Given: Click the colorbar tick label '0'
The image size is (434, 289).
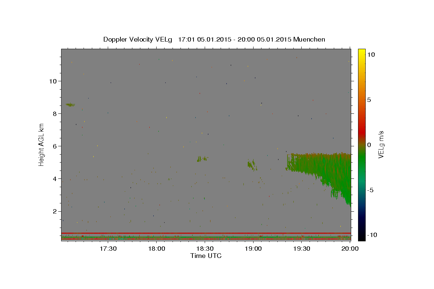Looking at the screenshot, I should pos(369,145).
